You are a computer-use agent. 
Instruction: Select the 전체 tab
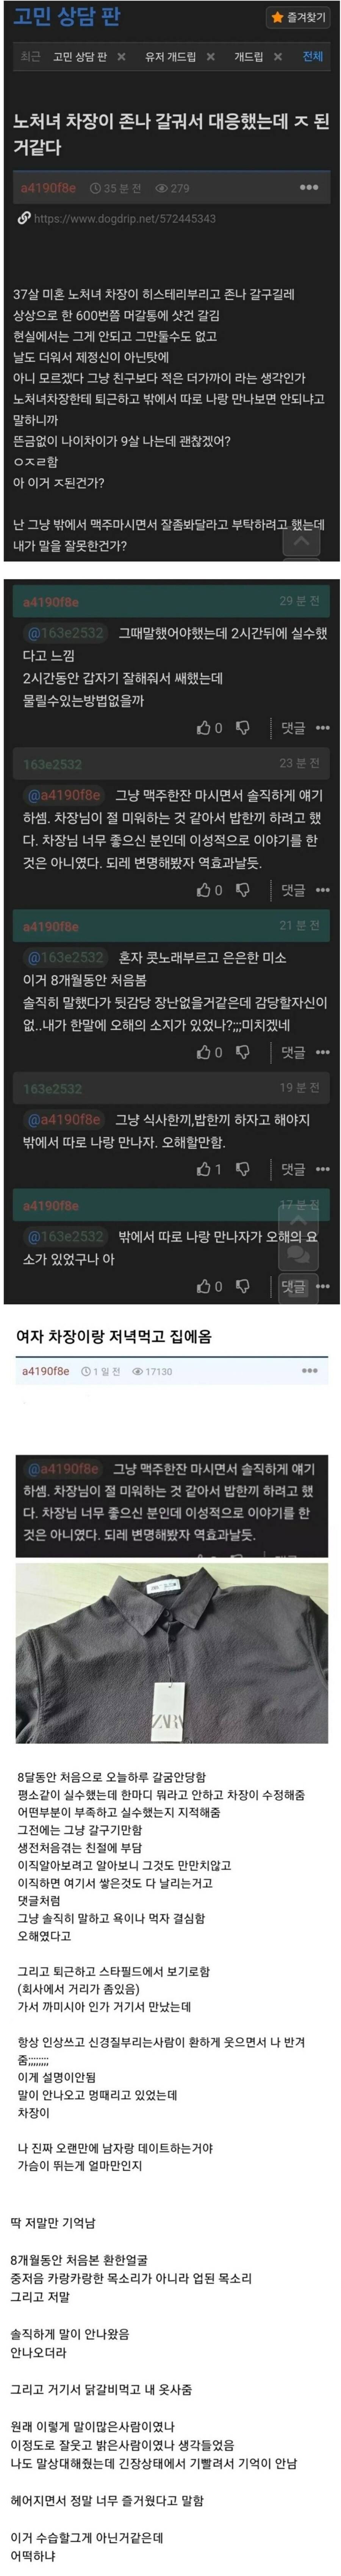[313, 57]
